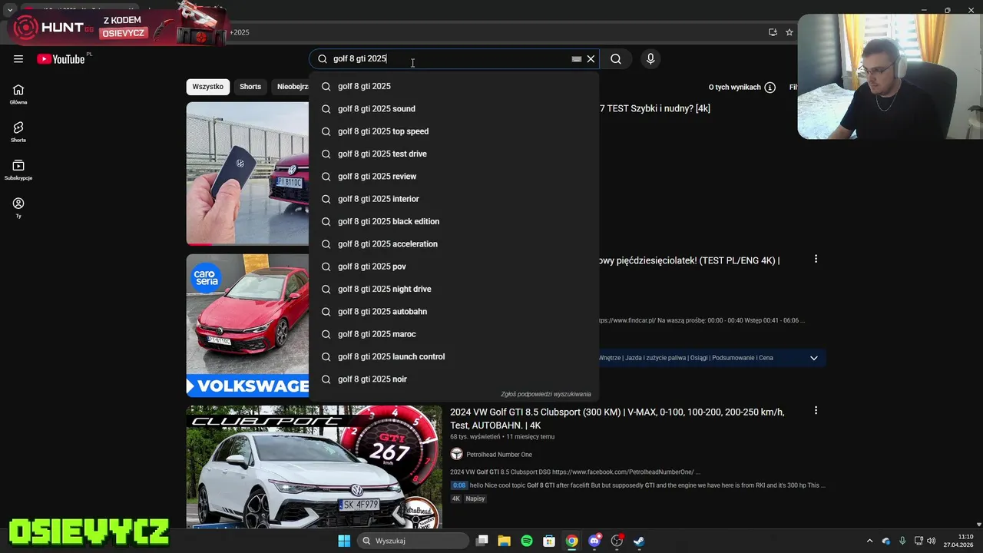Start voice search with microphone button
This screenshot has height=553, width=983.
coord(650,59)
